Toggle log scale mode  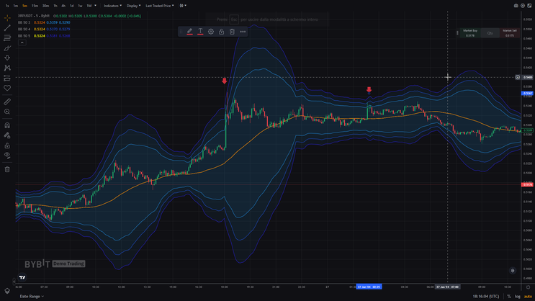pos(518,296)
